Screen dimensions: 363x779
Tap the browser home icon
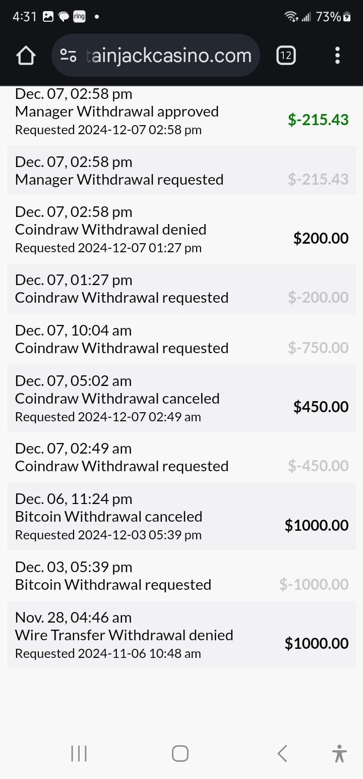[x=26, y=55]
